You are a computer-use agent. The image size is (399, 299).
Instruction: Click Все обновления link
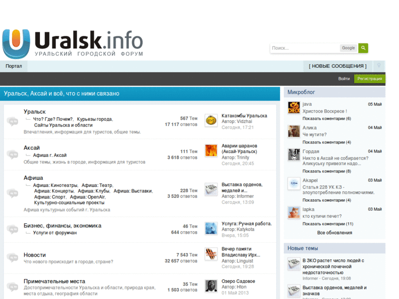tap(335, 233)
